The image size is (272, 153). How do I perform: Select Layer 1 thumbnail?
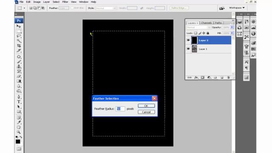tap(195, 49)
